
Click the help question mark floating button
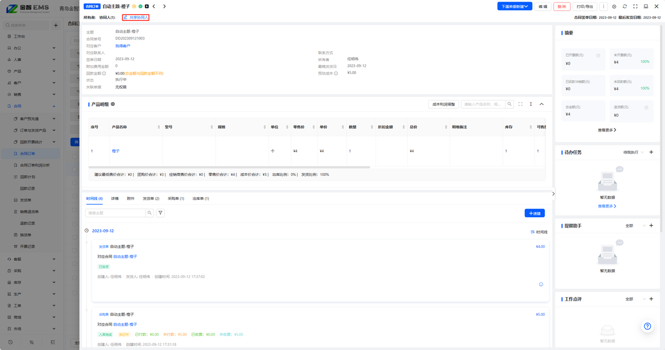pos(647,326)
